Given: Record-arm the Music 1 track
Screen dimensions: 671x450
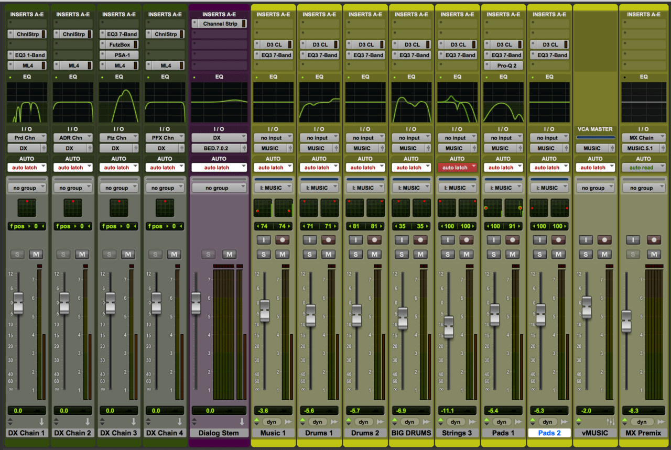Looking at the screenshot, I should (x=283, y=239).
